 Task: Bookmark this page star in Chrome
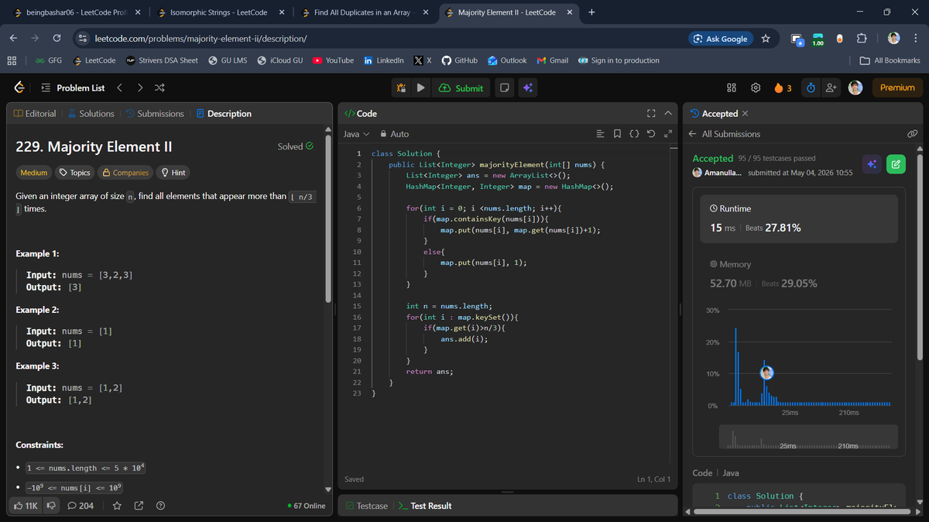(x=766, y=39)
